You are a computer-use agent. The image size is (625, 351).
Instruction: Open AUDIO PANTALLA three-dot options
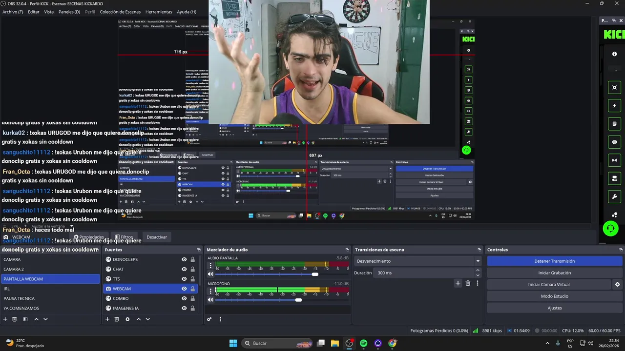[210, 266]
